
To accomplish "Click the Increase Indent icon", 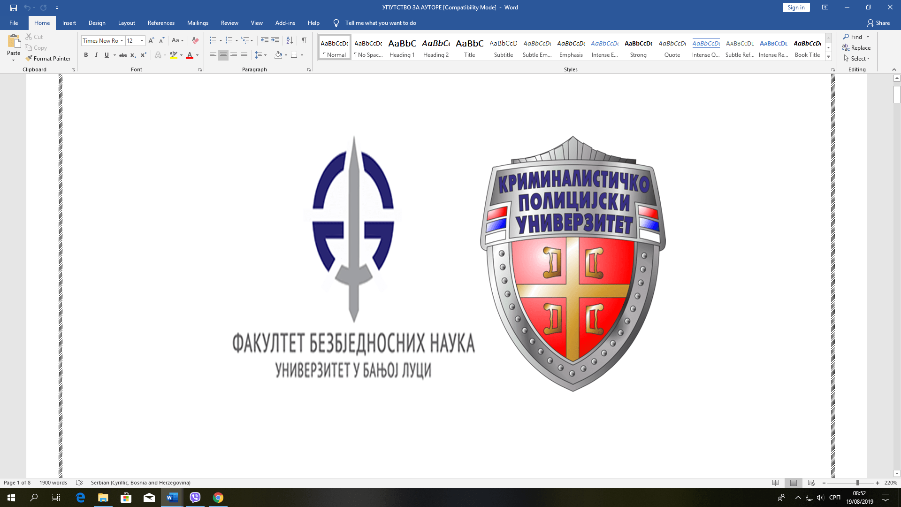I will click(275, 41).
